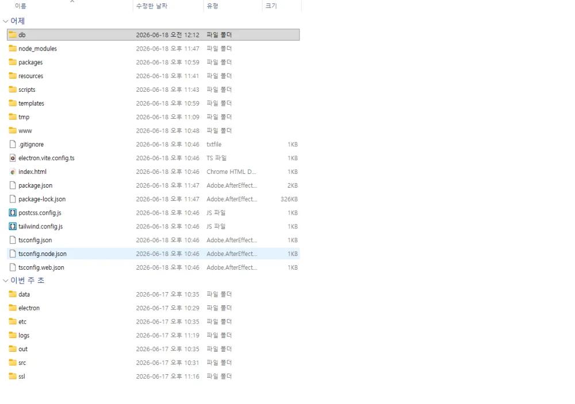The image size is (575, 404).
Task: Click the postcss.config.js file icon
Action: 13,212
